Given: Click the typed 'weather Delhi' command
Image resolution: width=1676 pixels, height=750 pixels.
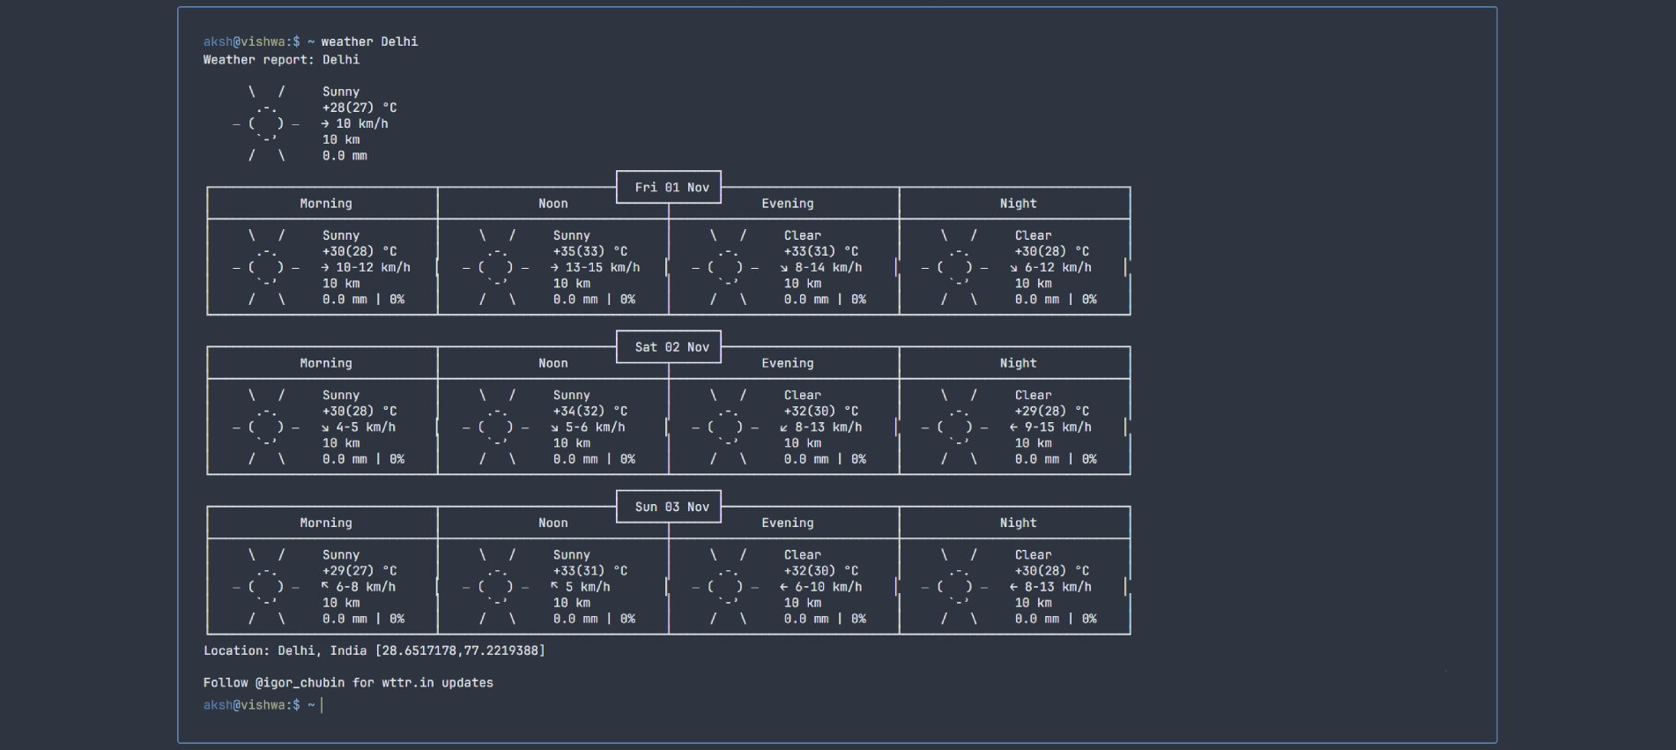Looking at the screenshot, I should [369, 41].
